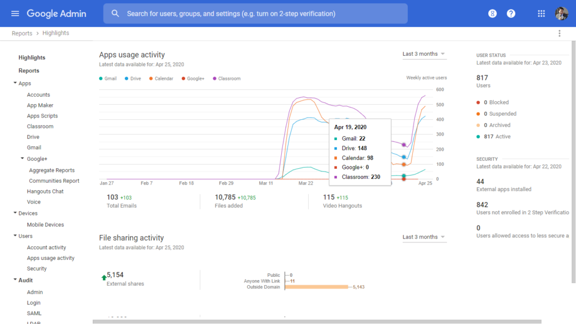Toggle the Classroom series in legend
576x324 pixels.
(227, 79)
